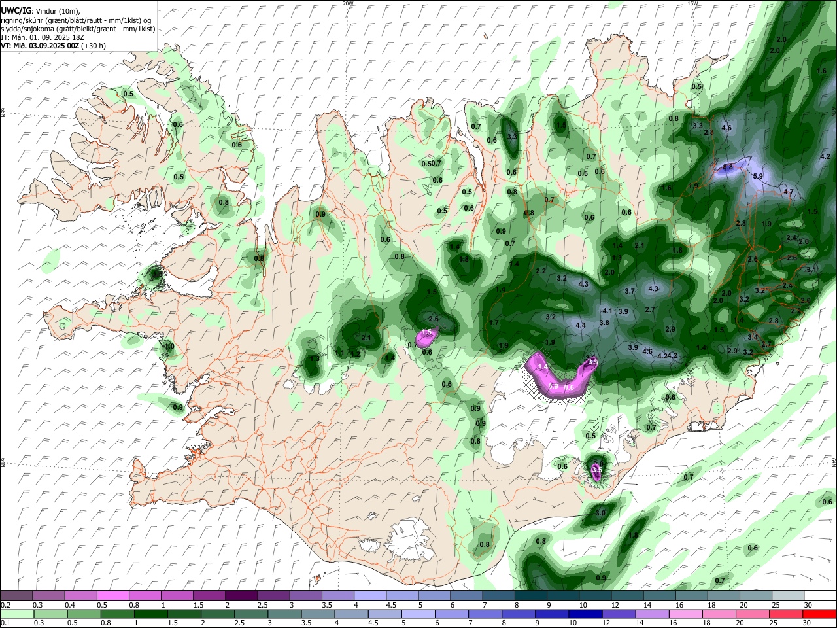Click the 3.1 value near the east coast
The image size is (837, 628).
[811, 270]
